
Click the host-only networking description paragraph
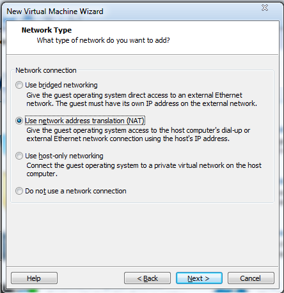coord(144,170)
